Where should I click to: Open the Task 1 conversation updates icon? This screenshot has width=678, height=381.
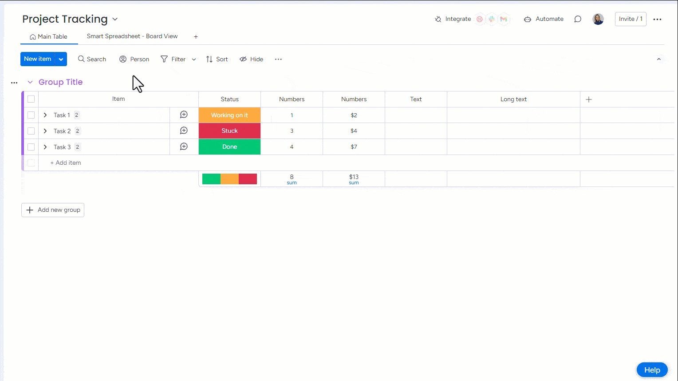[x=184, y=115]
